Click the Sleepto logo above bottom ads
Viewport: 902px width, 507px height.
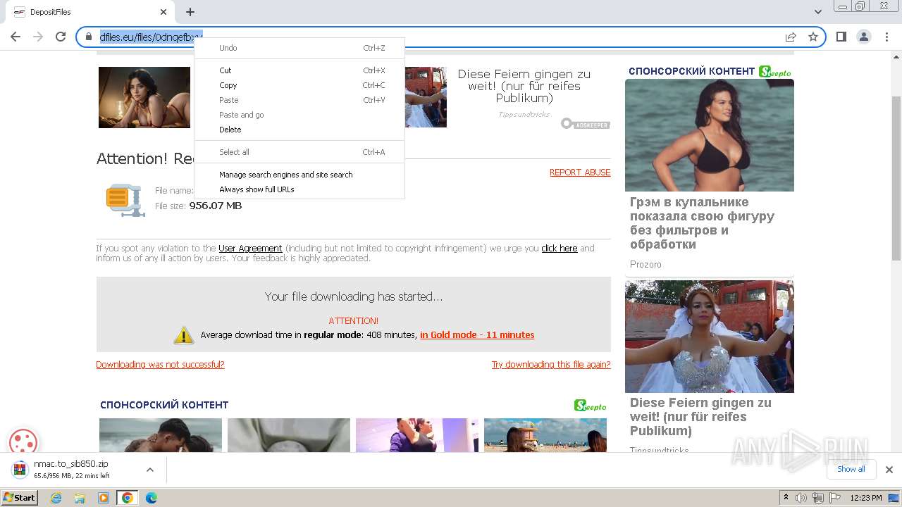click(590, 406)
